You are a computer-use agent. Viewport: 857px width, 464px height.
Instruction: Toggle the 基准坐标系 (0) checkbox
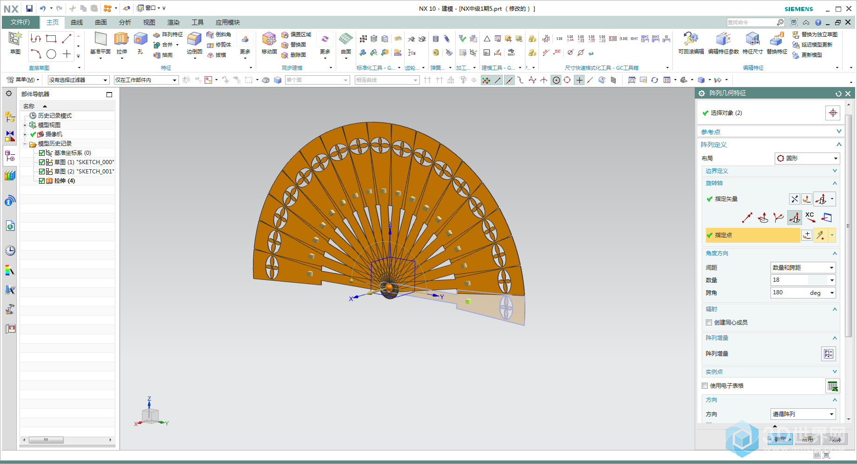tap(42, 153)
